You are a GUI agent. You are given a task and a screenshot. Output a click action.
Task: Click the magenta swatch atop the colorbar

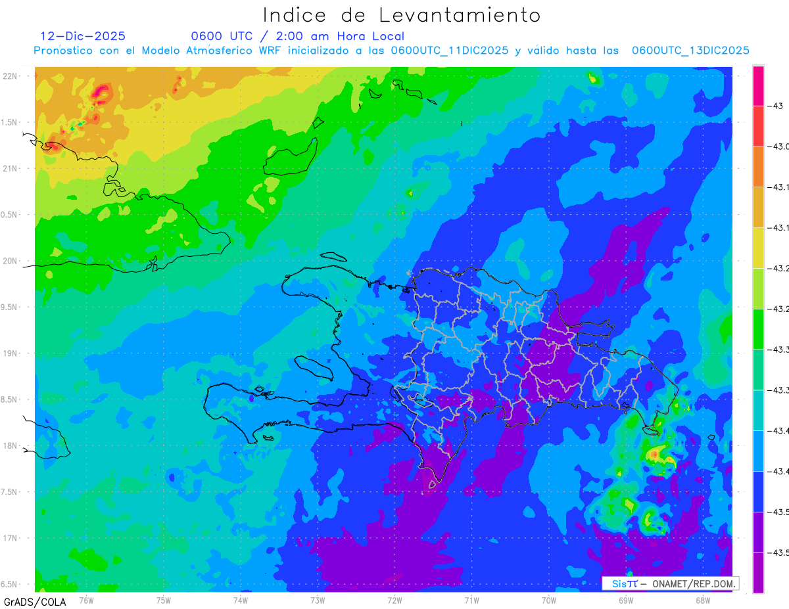point(758,85)
